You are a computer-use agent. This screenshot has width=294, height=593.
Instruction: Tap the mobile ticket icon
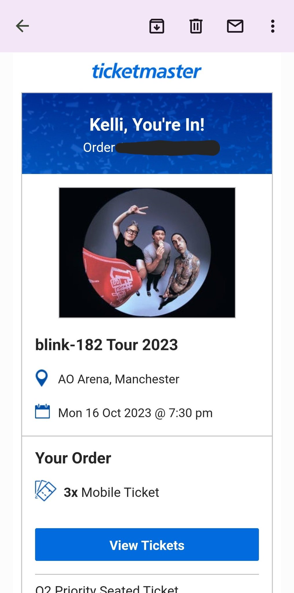tap(45, 491)
